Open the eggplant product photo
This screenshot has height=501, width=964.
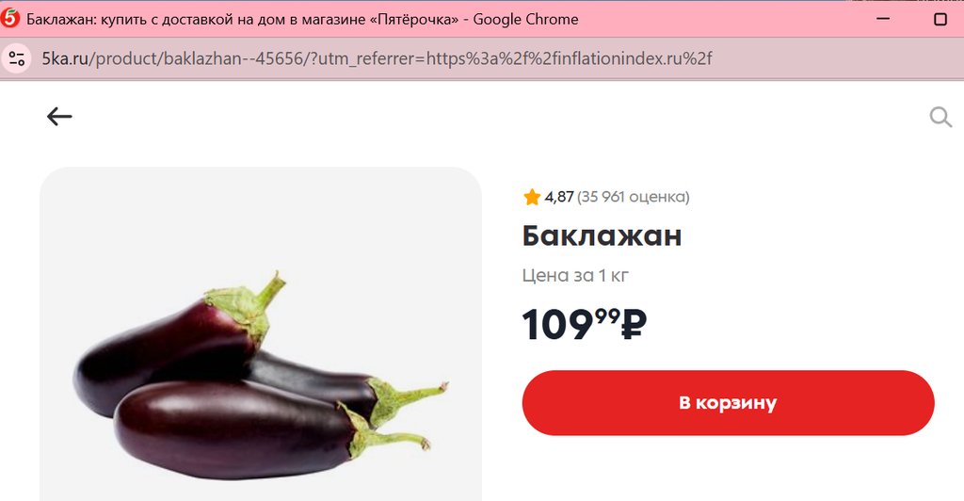(261, 375)
